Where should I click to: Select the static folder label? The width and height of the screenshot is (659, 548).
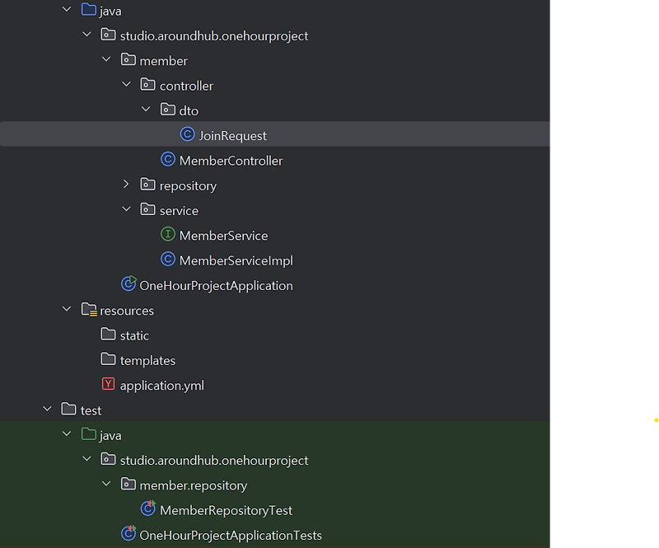click(134, 335)
